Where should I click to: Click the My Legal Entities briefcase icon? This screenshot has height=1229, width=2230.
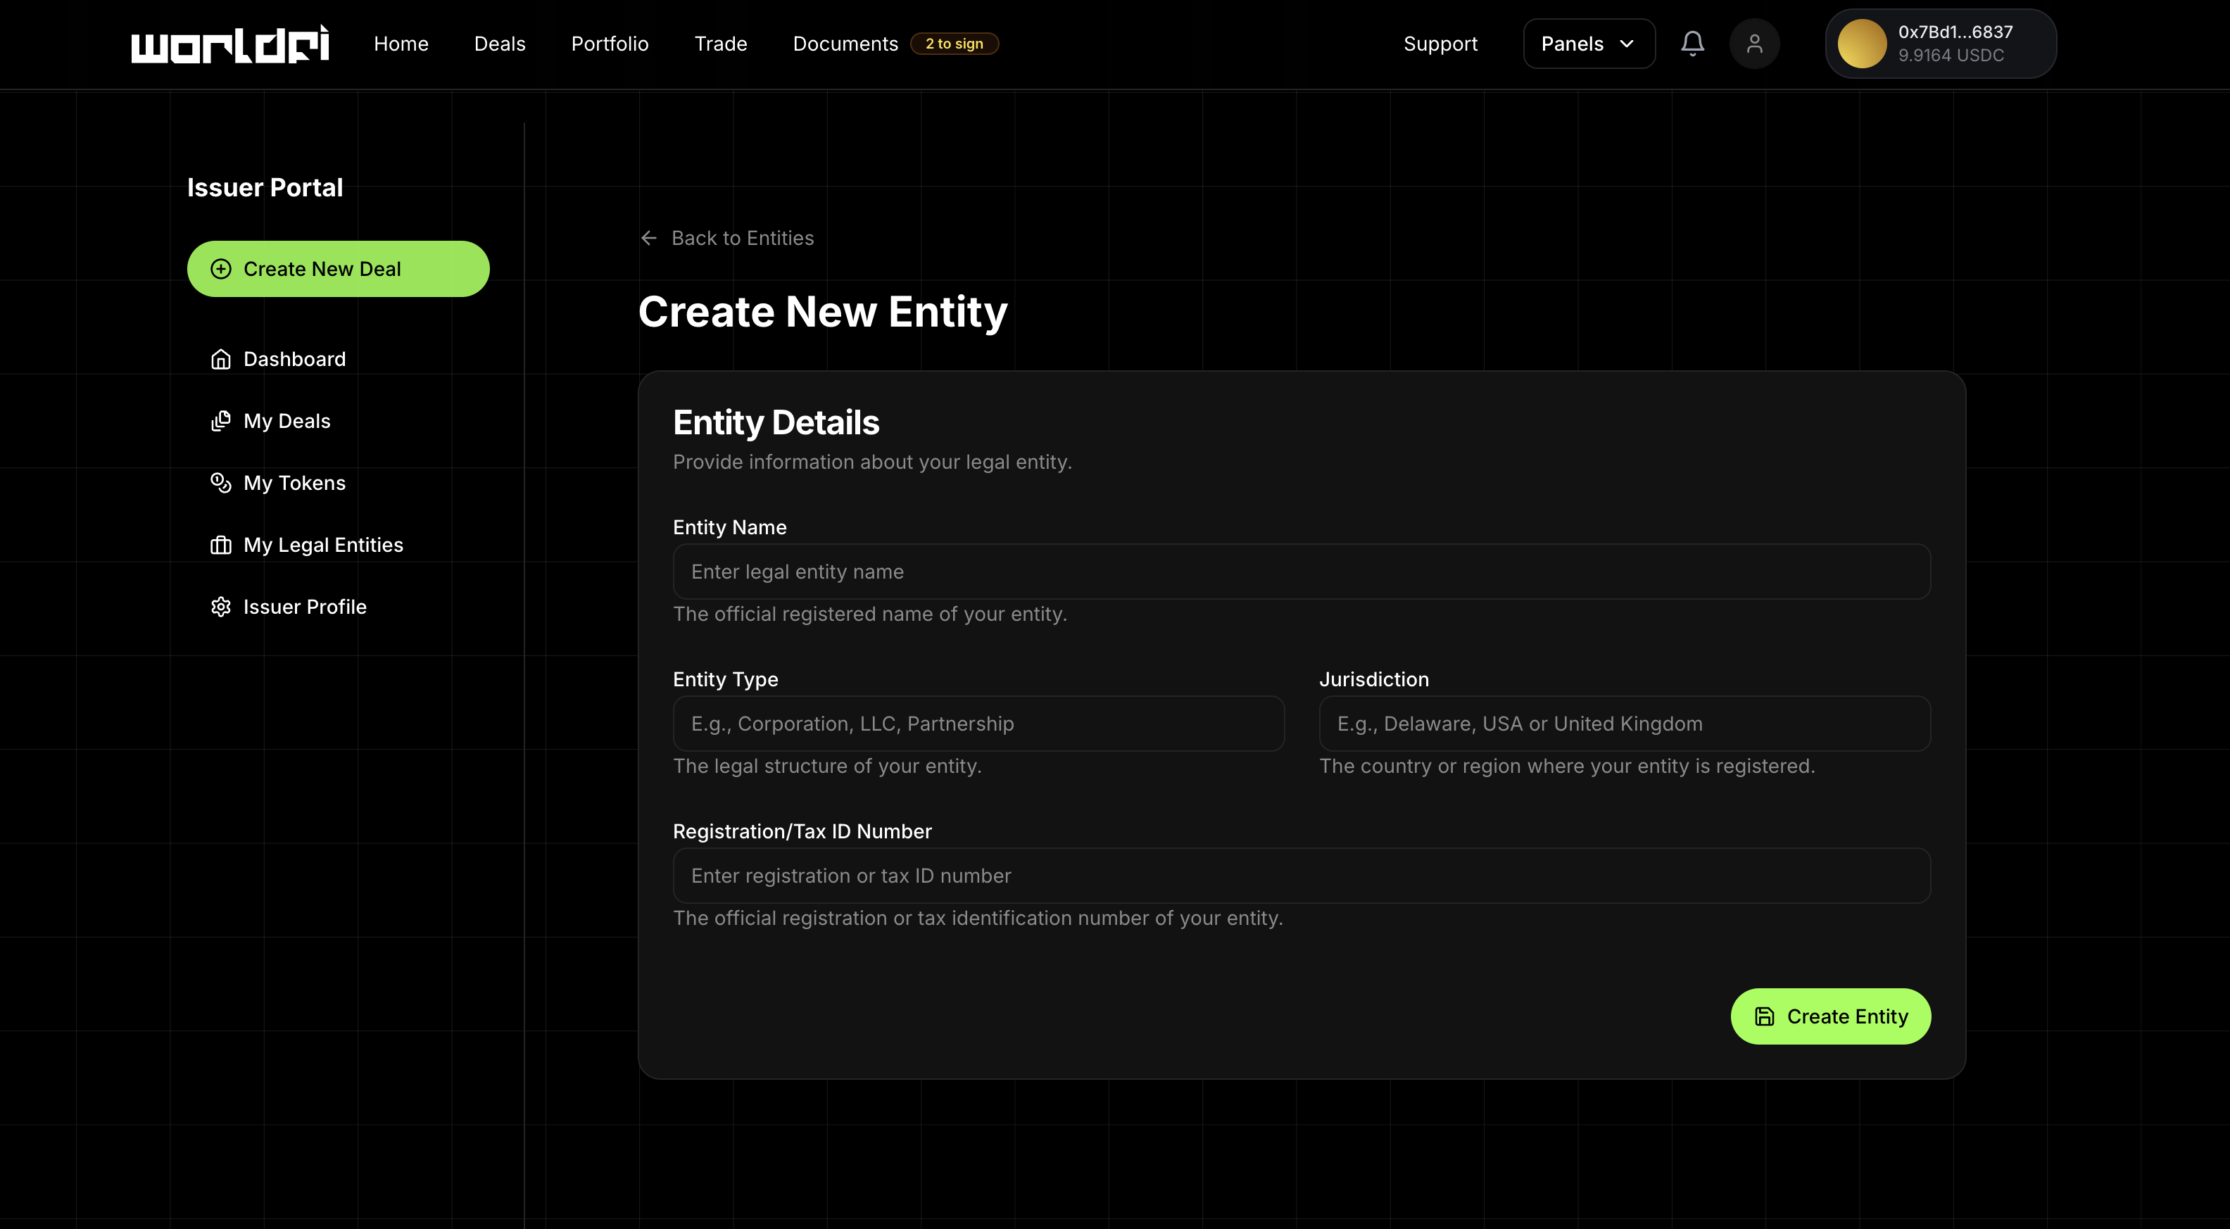[x=221, y=546]
